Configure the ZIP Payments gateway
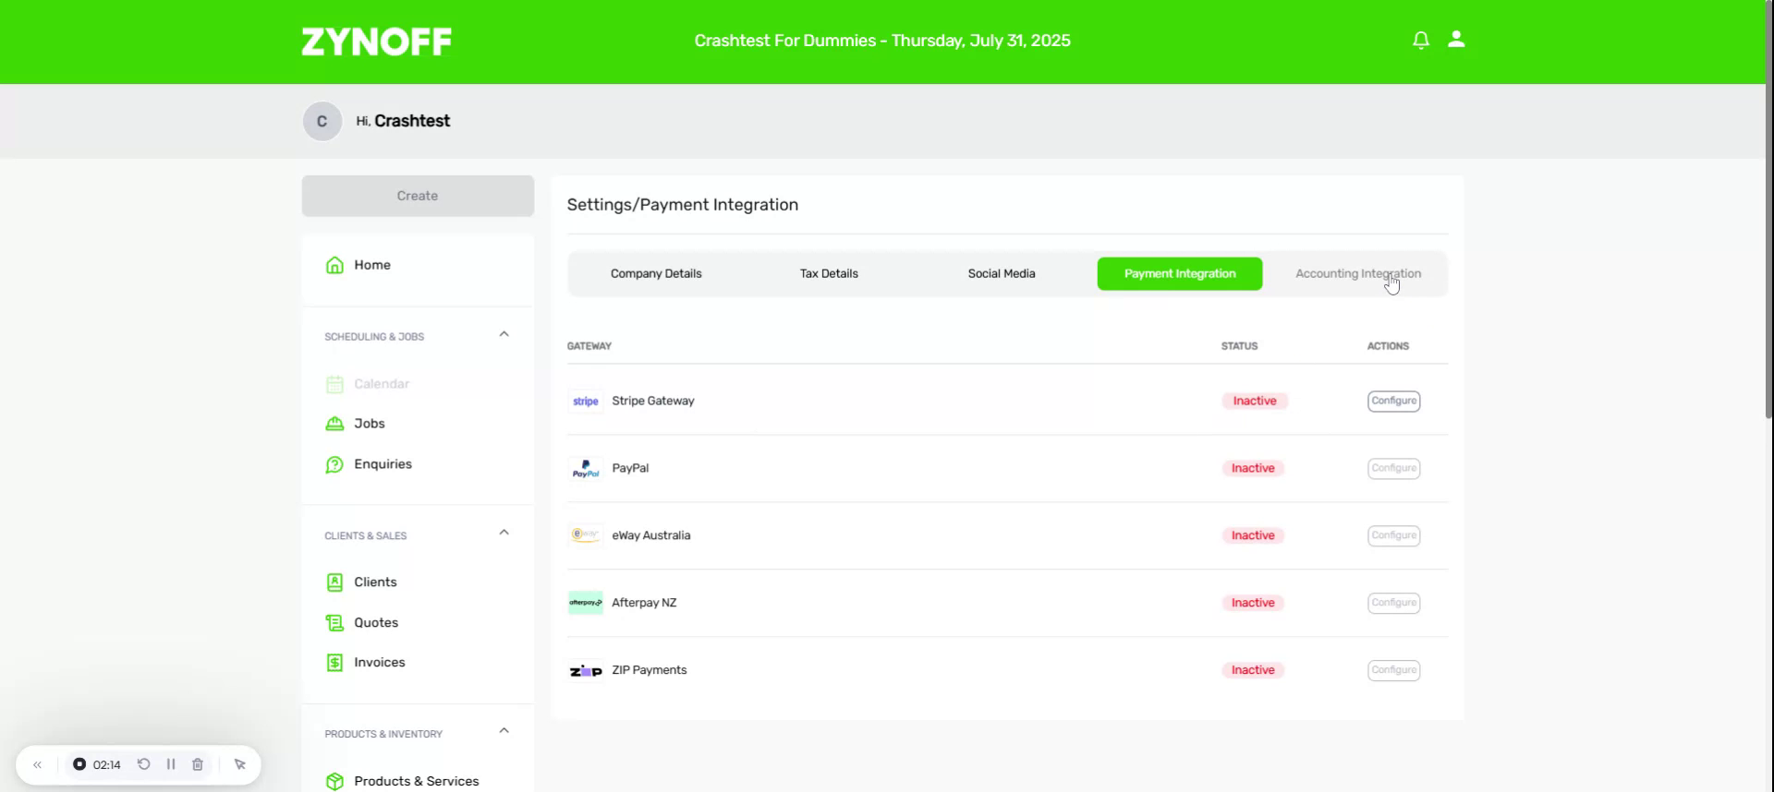This screenshot has width=1774, height=792. [x=1393, y=670]
